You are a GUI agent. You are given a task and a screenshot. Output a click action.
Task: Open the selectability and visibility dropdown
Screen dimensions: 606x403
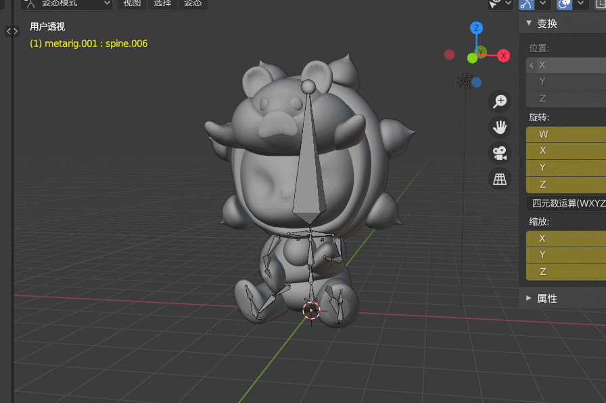pos(500,4)
